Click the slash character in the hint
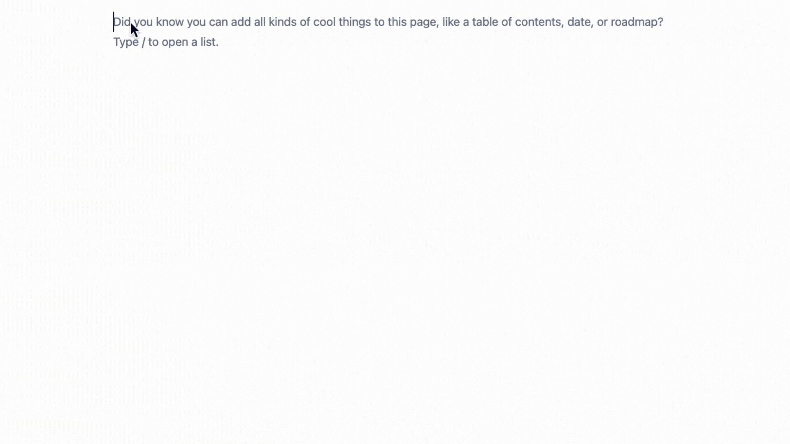Image resolution: width=790 pixels, height=444 pixels. pyautogui.click(x=143, y=42)
